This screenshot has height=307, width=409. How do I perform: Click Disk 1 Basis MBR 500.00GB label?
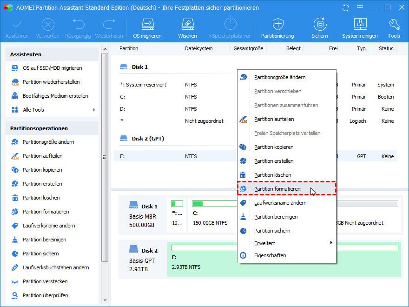point(143,216)
